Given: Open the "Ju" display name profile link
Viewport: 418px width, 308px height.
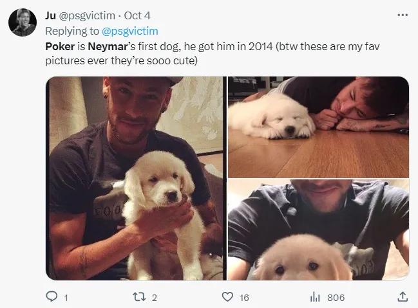Looking at the screenshot, I should (51, 15).
